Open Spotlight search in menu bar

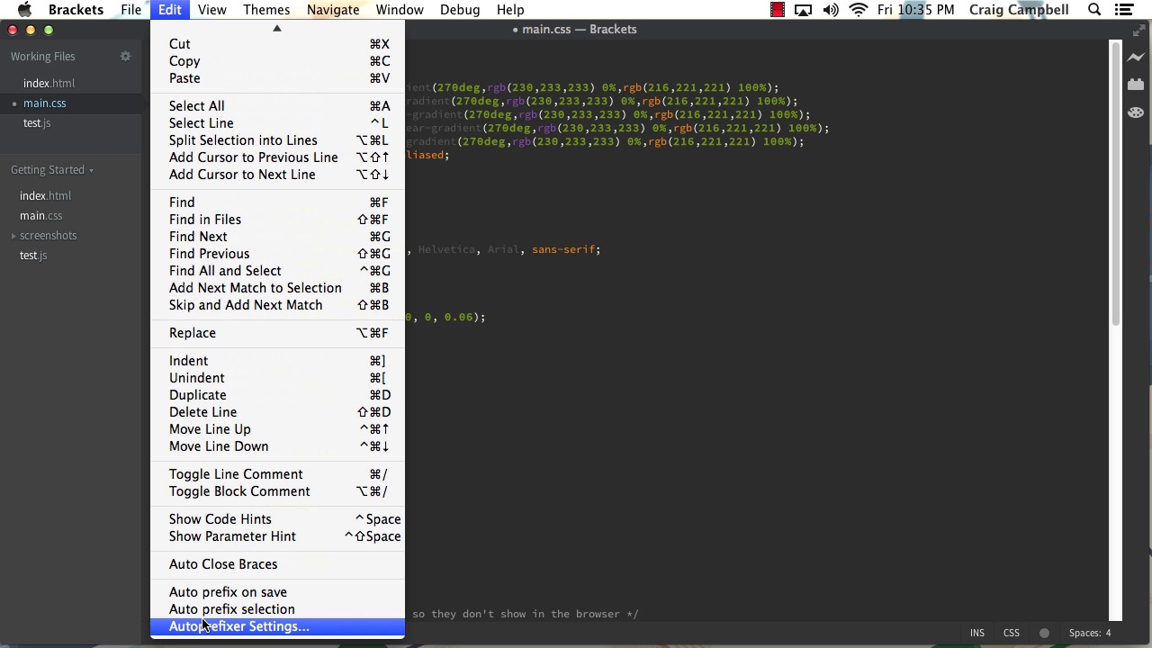point(1094,10)
